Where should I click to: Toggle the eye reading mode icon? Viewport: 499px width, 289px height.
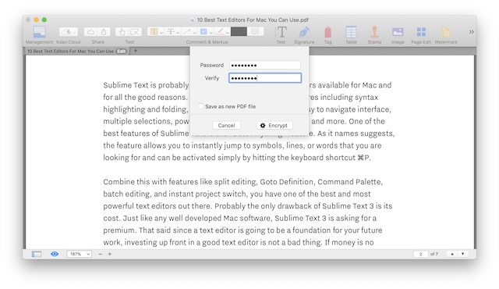pyautogui.click(x=55, y=254)
